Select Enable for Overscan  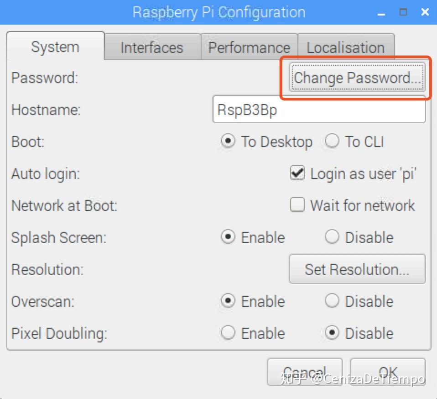[228, 301]
